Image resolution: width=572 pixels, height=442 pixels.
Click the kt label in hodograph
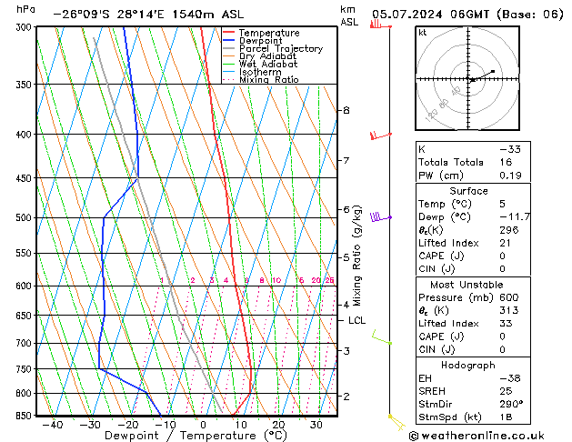[423, 33]
